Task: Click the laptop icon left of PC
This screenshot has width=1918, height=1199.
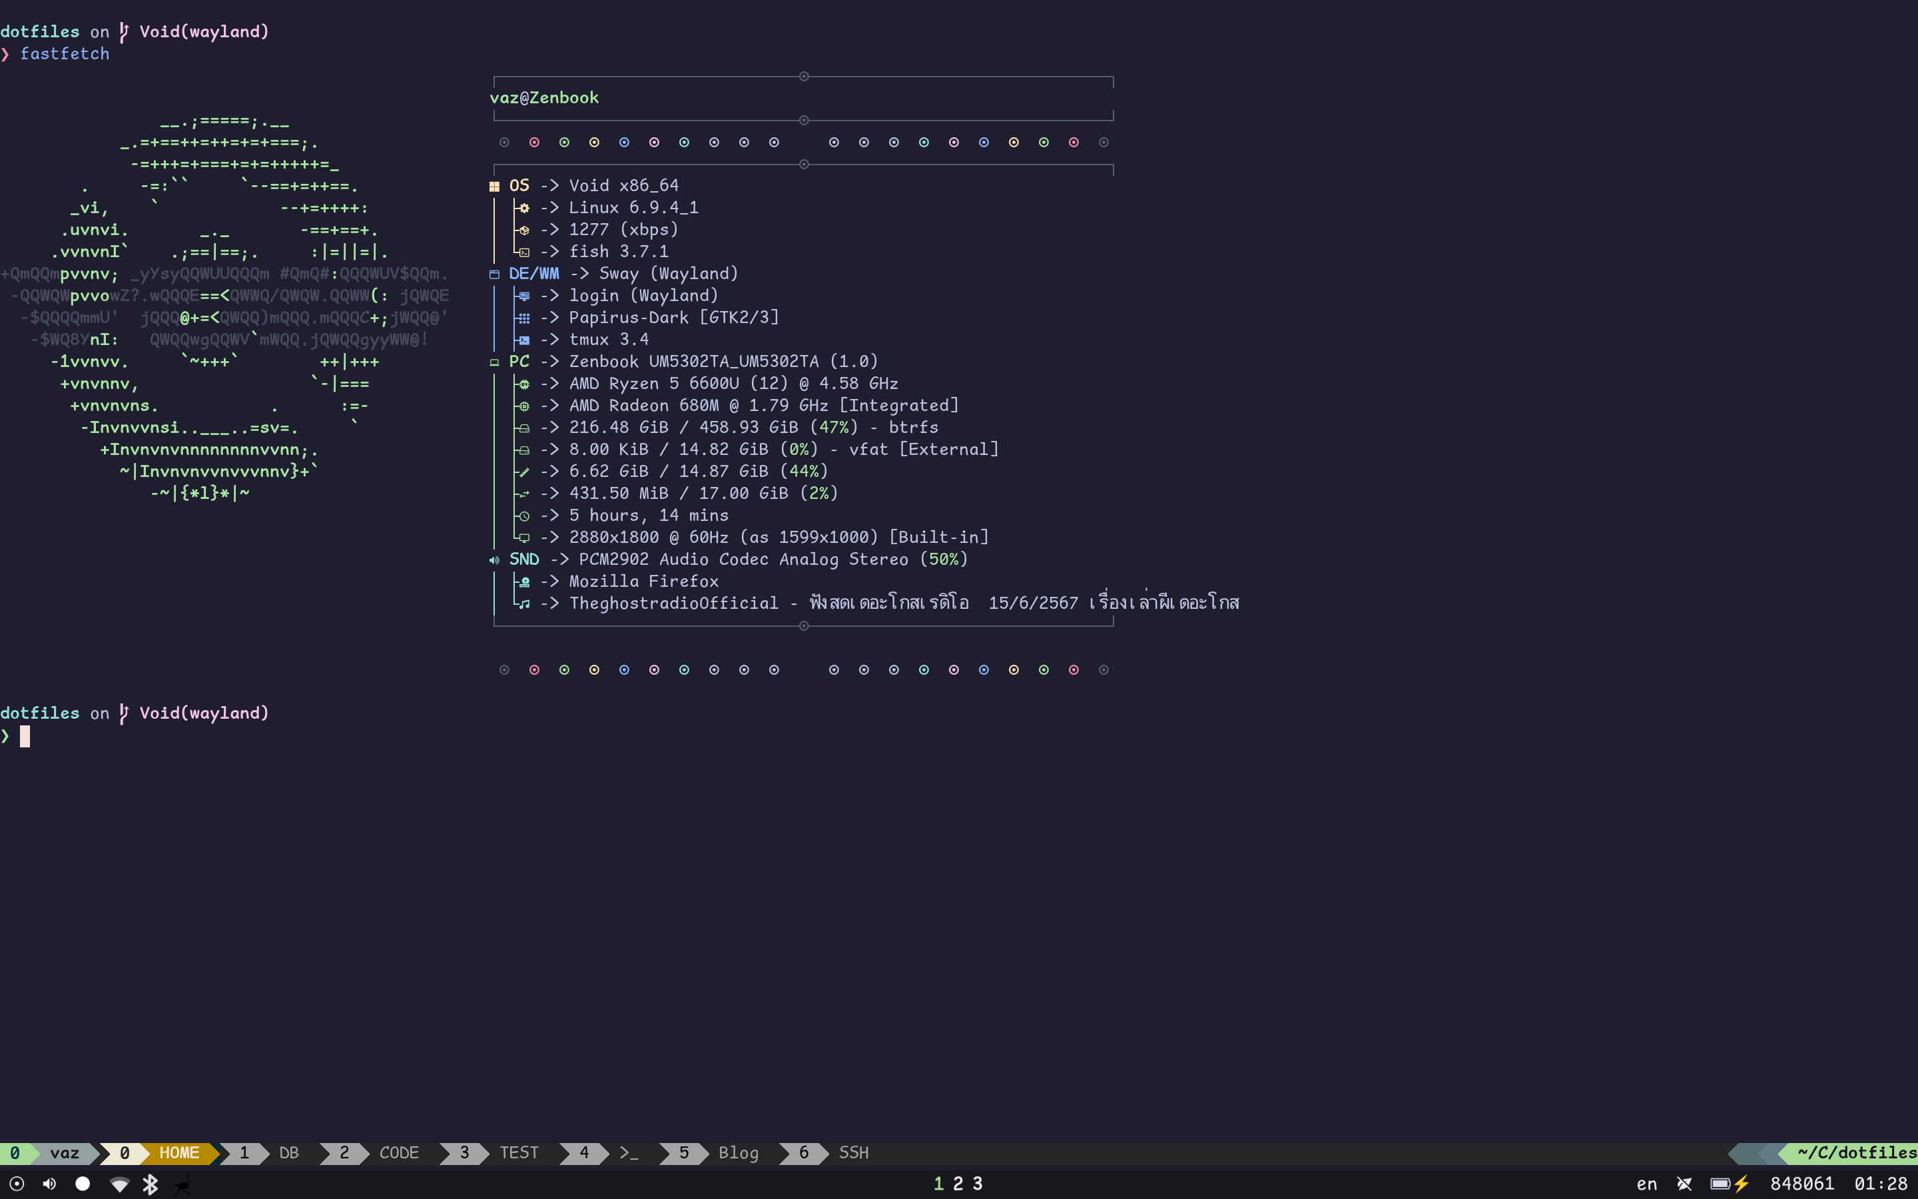Action: (495, 362)
